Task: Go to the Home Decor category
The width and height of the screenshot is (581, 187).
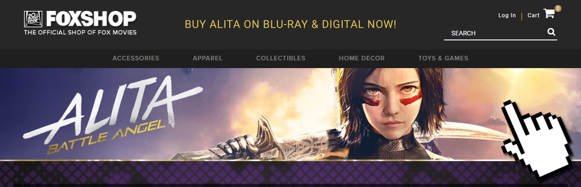Action: 362,58
